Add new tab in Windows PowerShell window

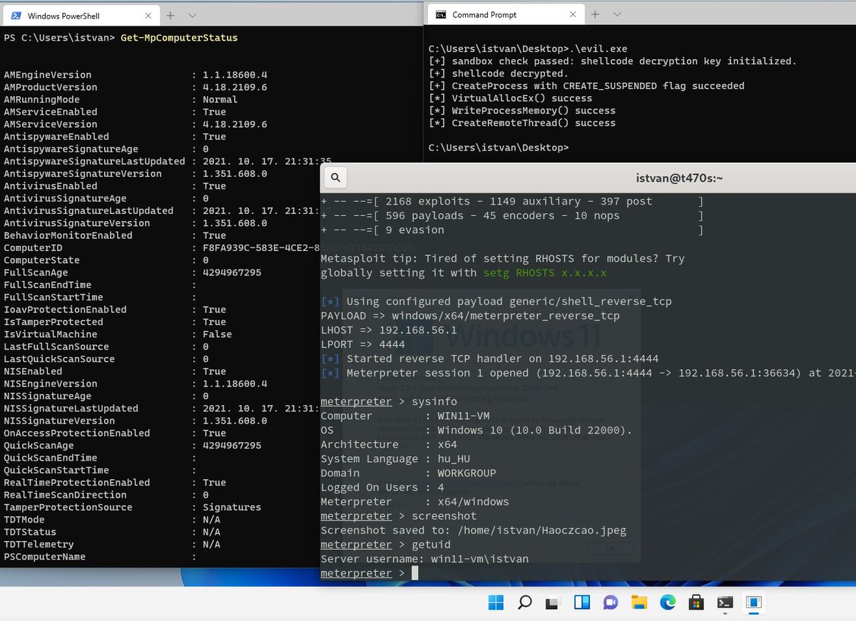pyautogui.click(x=170, y=15)
